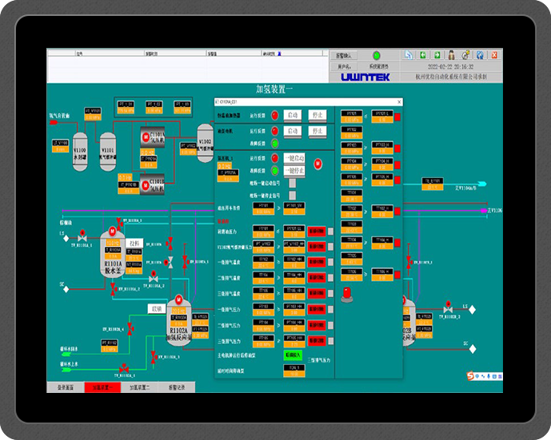Click the motor M icon on R1102A
The width and height of the screenshot is (551, 440).
click(x=178, y=300)
